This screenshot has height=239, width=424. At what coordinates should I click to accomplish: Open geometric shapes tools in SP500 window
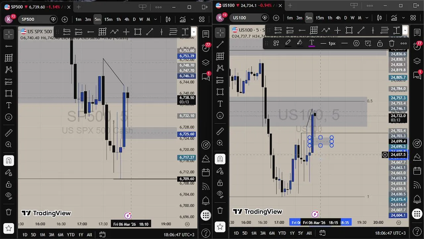pos(9,94)
